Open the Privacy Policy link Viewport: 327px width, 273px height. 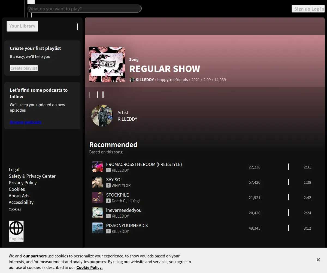pyautogui.click(x=23, y=183)
